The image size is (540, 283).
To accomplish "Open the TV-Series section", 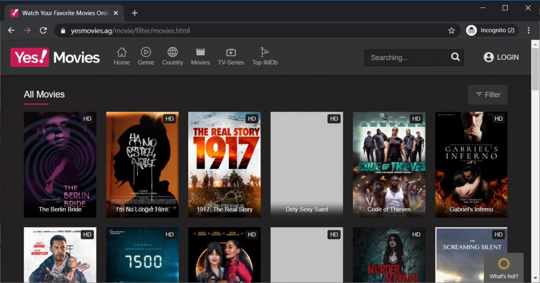I will tap(231, 56).
